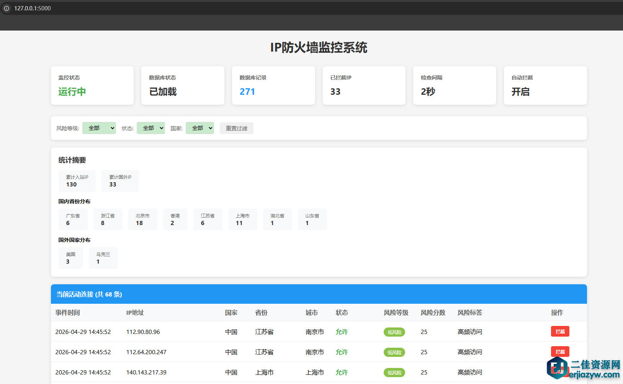Image resolution: width=623 pixels, height=384 pixels.
Task: Click the 浙江省 province tile
Action: (108, 219)
